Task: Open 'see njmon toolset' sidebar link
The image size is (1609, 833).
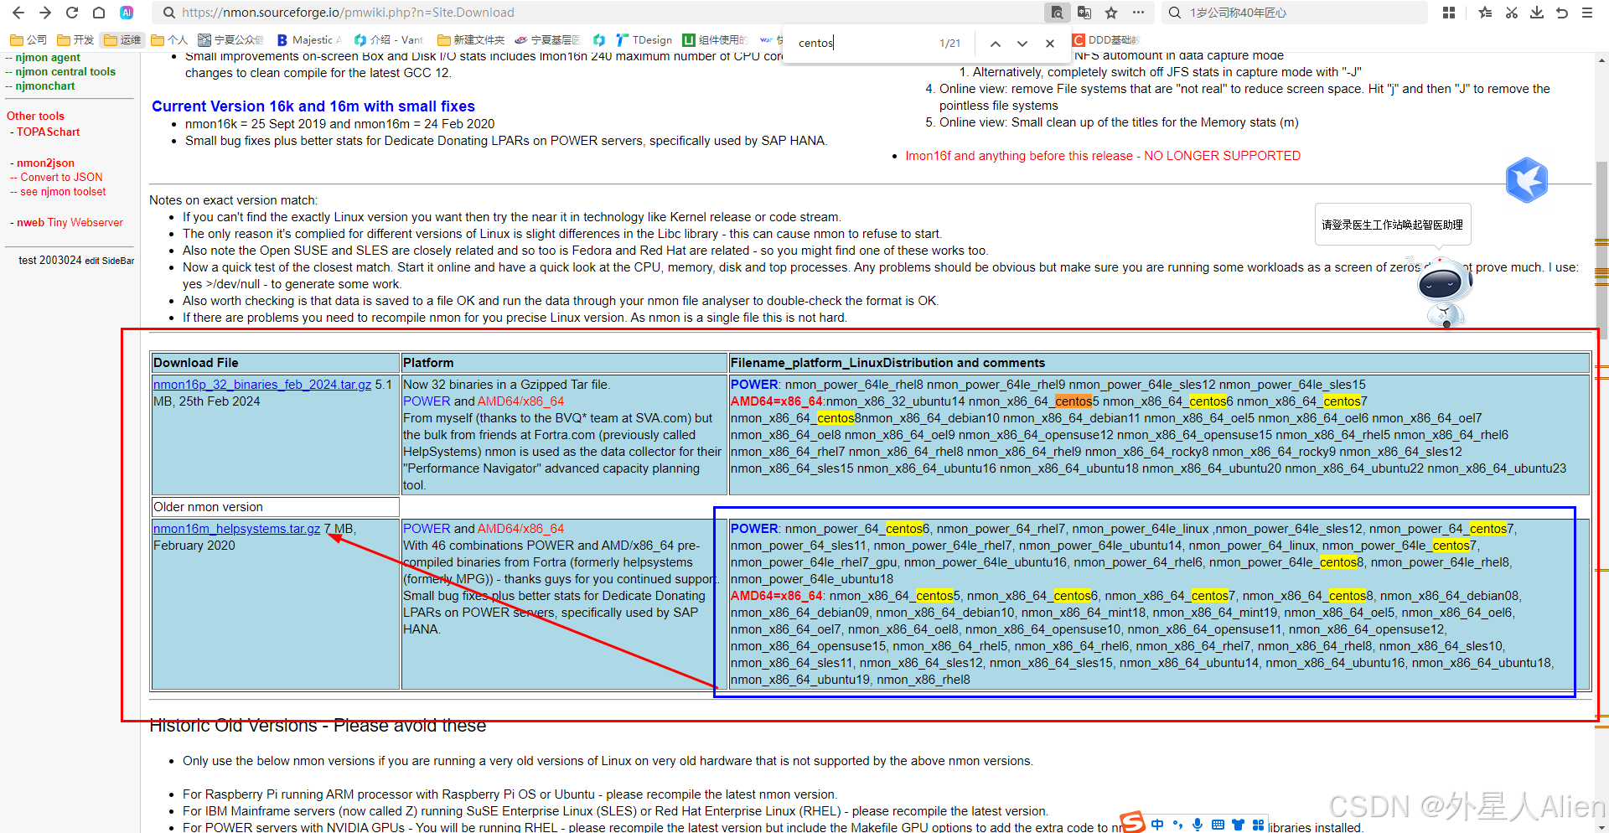Action: [63, 192]
